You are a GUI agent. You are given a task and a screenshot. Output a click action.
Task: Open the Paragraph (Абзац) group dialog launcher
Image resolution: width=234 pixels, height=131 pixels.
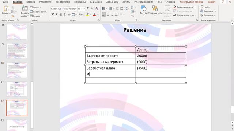pos(136,20)
